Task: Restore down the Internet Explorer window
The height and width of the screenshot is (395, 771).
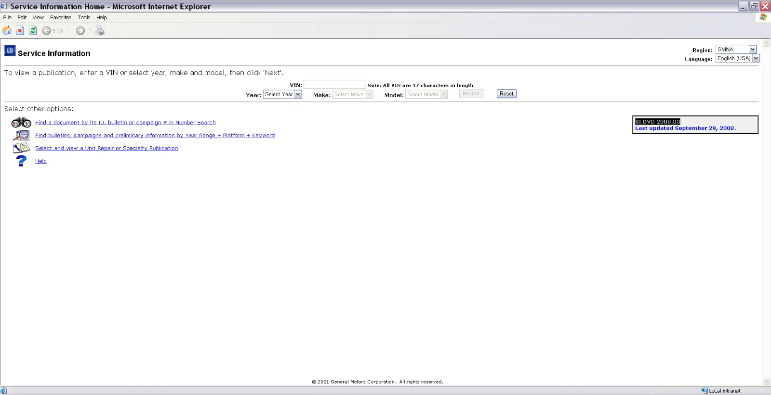Action: coord(754,6)
